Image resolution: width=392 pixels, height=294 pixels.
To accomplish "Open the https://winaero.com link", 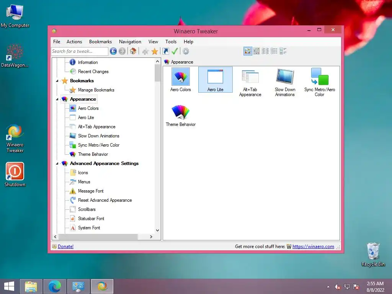I will (313, 247).
